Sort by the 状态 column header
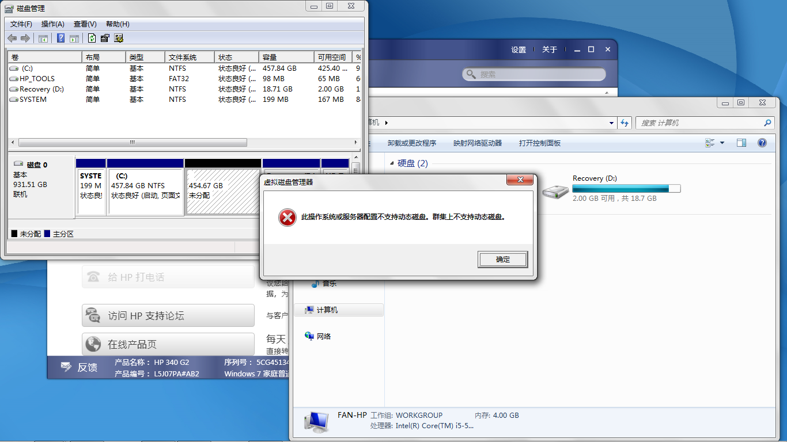787x442 pixels. [237, 58]
